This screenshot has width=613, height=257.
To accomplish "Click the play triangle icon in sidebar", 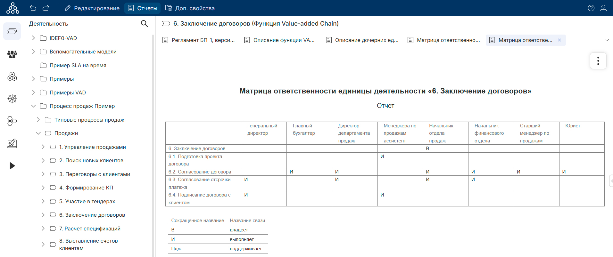I will (x=12, y=166).
